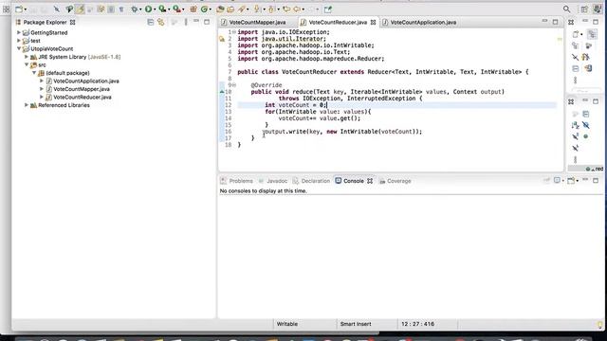This screenshot has height=341, width=607.
Task: Open the New wizard dropdown arrow
Action: click(26, 9)
